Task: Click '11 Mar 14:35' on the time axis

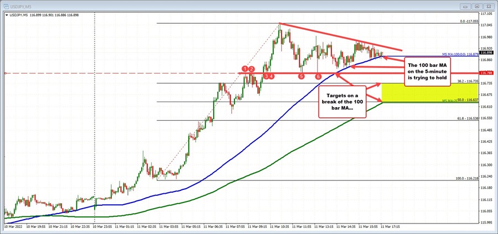Action: click(345, 227)
